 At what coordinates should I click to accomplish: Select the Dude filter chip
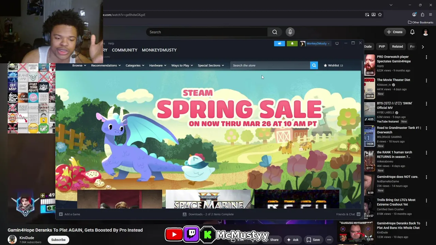(x=368, y=47)
